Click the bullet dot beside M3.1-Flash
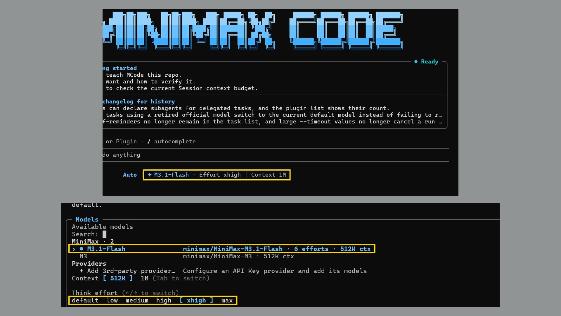561x316 pixels. [x=82, y=249]
